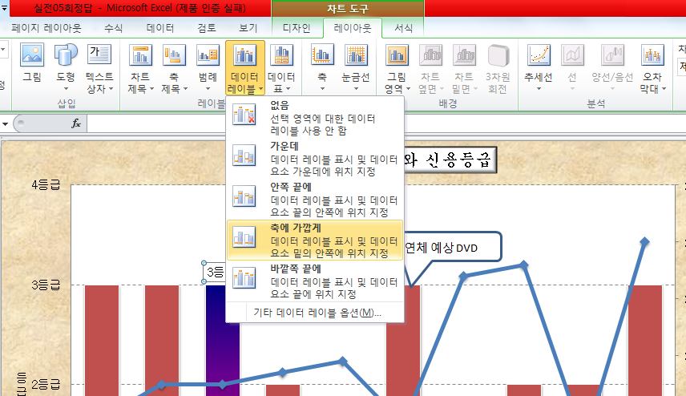Open the 레이아웃 chart tools tab

(x=353, y=28)
